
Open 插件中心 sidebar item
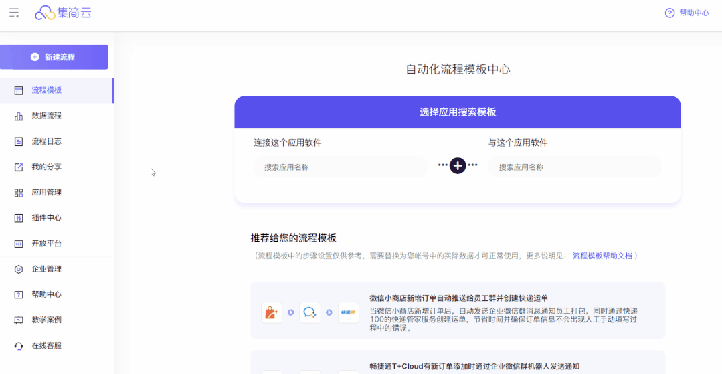57,218
